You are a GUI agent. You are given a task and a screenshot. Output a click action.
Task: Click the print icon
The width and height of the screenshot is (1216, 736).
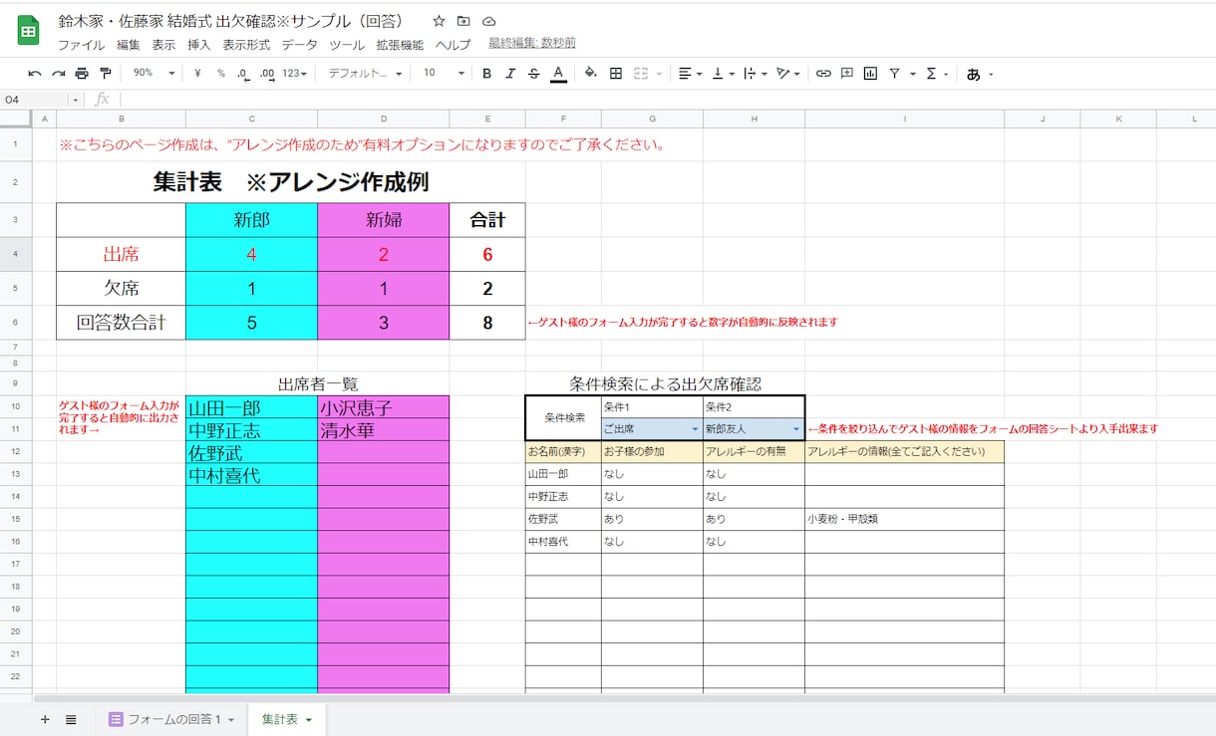click(x=82, y=74)
